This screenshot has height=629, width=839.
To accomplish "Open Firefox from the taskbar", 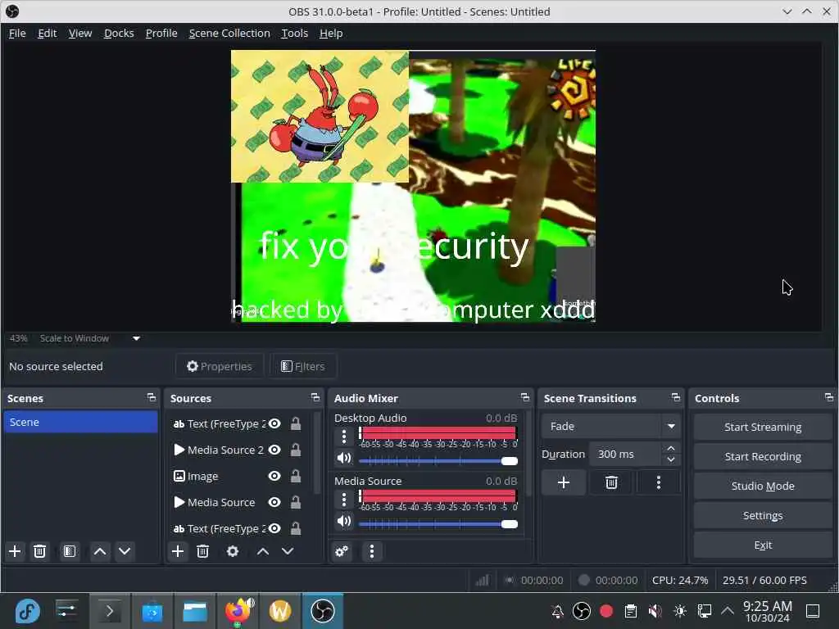I will [238, 611].
